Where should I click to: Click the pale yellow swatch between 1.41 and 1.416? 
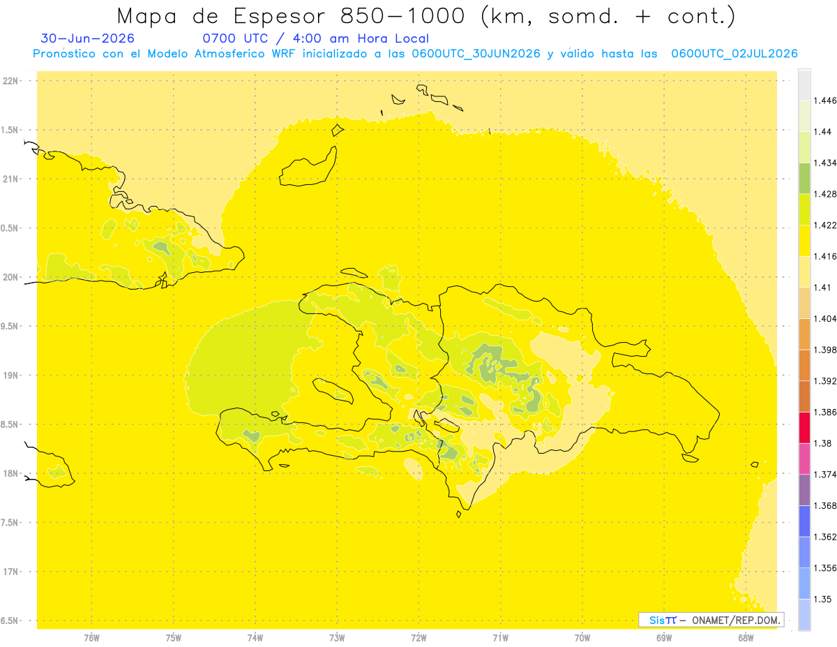[x=804, y=272]
